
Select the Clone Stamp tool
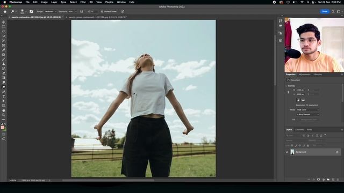click(x=4, y=64)
